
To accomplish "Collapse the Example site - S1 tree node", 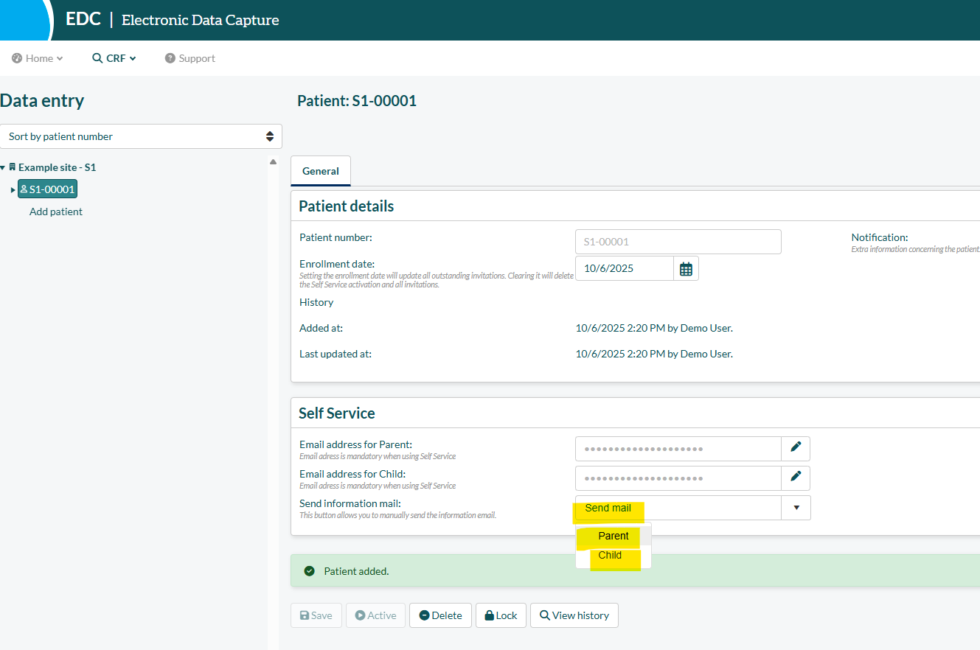I will coord(3,168).
